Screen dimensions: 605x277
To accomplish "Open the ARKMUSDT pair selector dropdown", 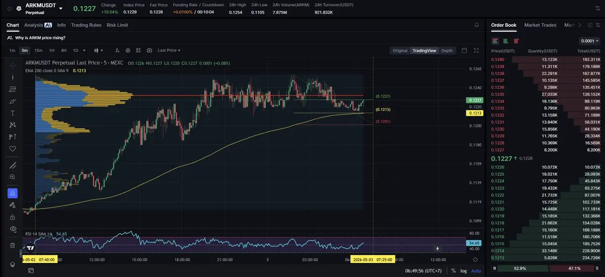I will click(x=61, y=9).
